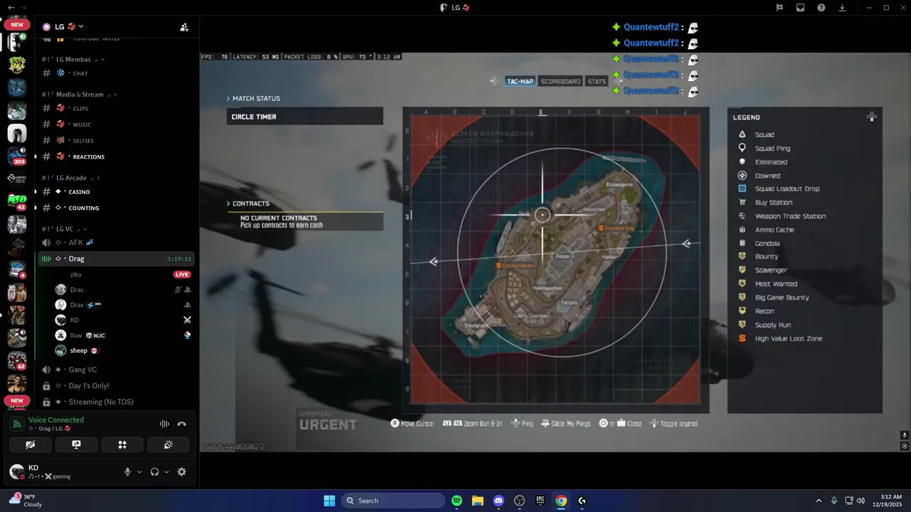Select the STATS tab in the stream
The image size is (911, 512).
(x=596, y=81)
